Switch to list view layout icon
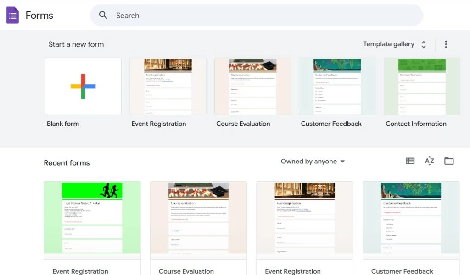This screenshot has width=470, height=275. (x=410, y=161)
